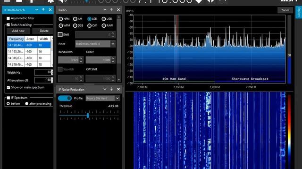
Task: Click the Shortwave Broadcast band label
Action: (250, 79)
